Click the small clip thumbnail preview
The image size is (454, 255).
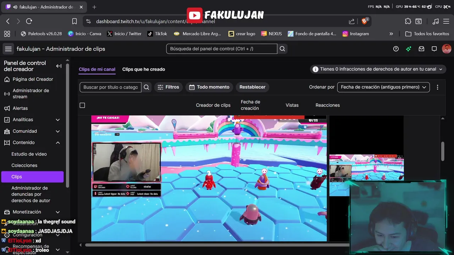(x=366, y=175)
